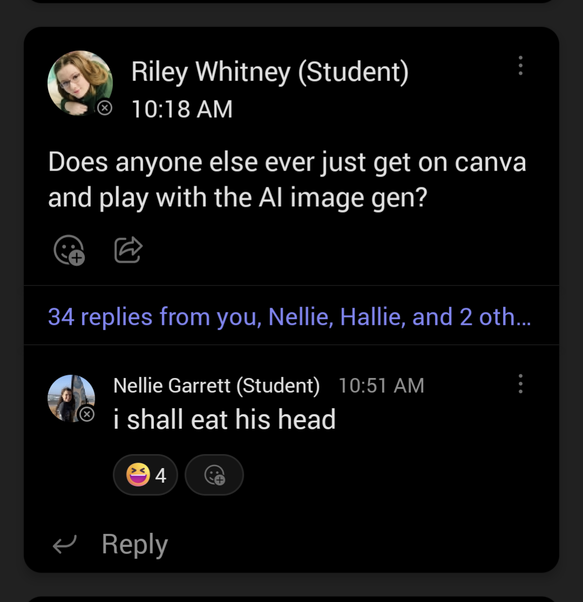
Task: Tap the laughing emoji face in the reaction pill
Action: point(138,475)
